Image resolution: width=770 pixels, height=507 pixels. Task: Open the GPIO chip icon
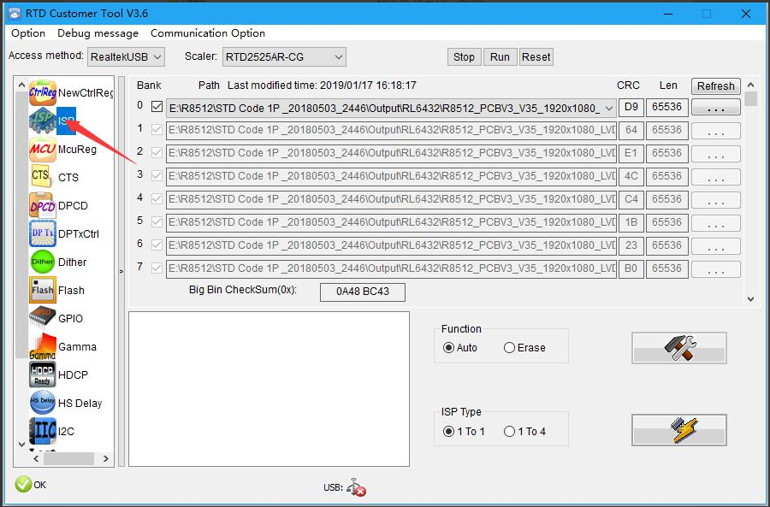click(x=43, y=318)
